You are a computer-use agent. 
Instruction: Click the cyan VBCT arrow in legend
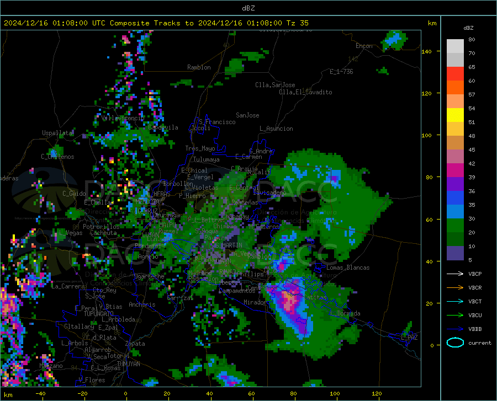pyautogui.click(x=455, y=301)
